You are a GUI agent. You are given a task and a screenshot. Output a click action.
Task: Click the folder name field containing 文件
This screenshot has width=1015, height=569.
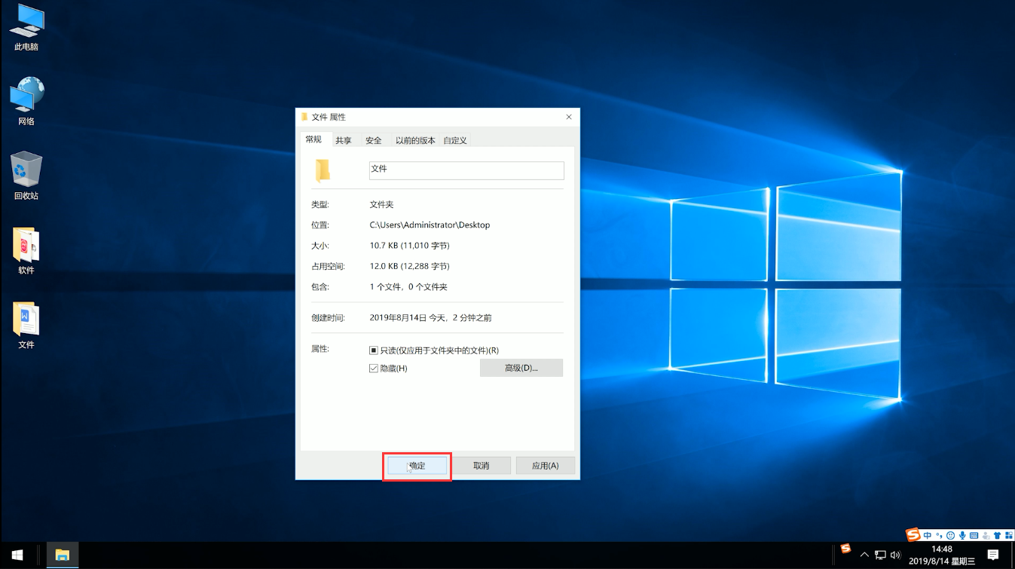point(466,170)
